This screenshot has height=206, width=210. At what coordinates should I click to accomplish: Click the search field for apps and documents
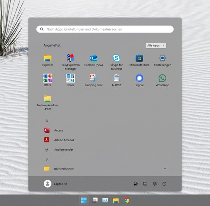click(105, 29)
